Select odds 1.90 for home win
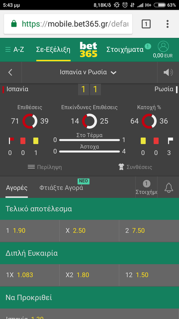This screenshot has height=319, width=179. pyautogui.click(x=30, y=231)
